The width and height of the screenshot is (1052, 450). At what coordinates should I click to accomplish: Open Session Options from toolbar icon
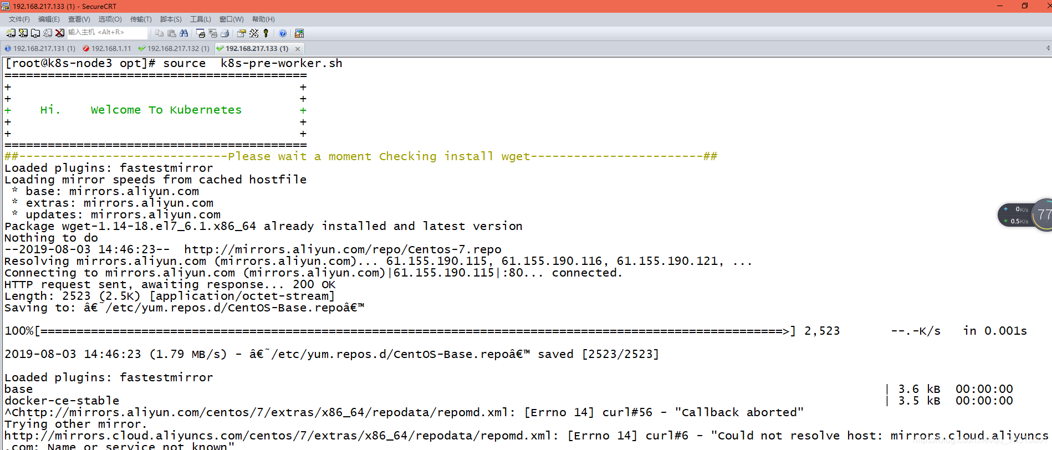pyautogui.click(x=242, y=33)
